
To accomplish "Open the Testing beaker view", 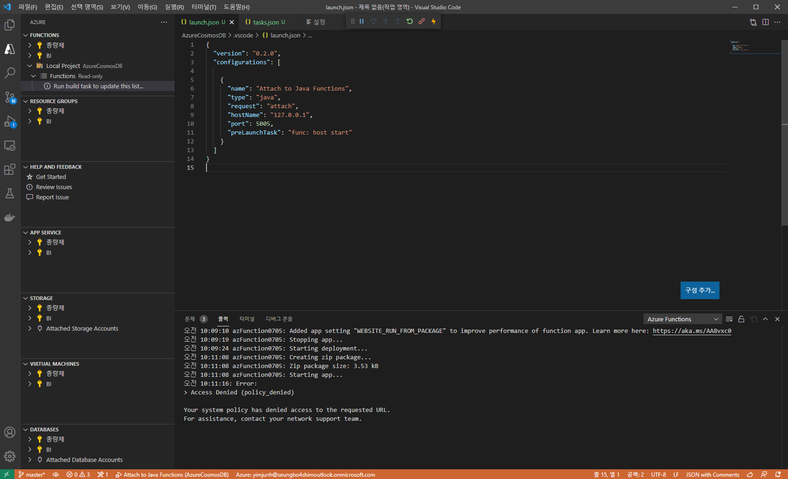I will pyautogui.click(x=9, y=193).
